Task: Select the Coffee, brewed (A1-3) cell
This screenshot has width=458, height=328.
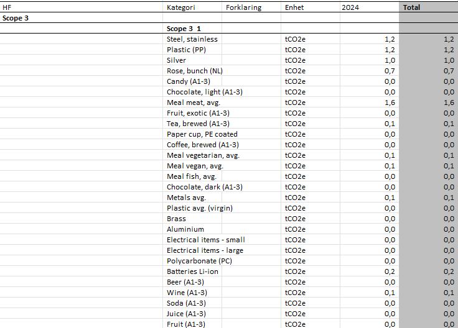Action: [x=203, y=145]
